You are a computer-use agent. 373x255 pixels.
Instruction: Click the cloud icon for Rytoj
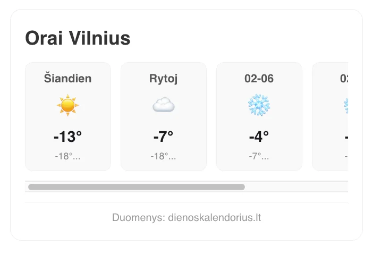pos(164,106)
